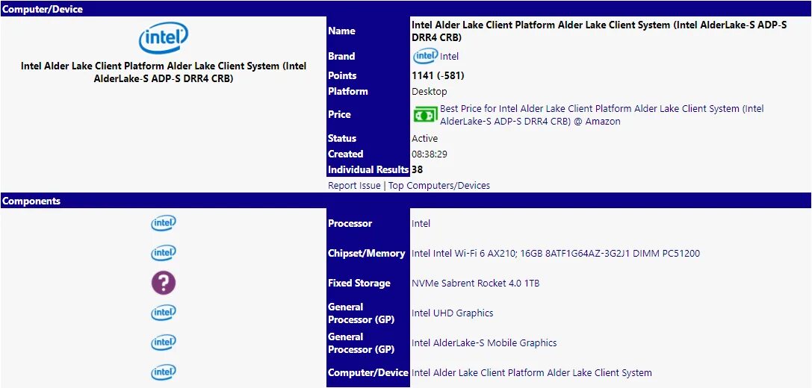Viewport: 812px width, 388px height.
Task: Click the Status value Active
Action: (x=424, y=138)
